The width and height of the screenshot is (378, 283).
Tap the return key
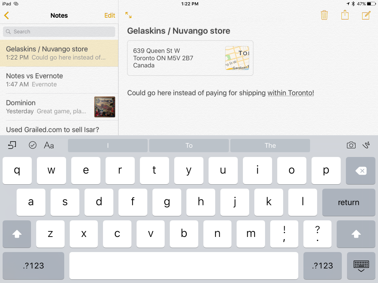348,202
